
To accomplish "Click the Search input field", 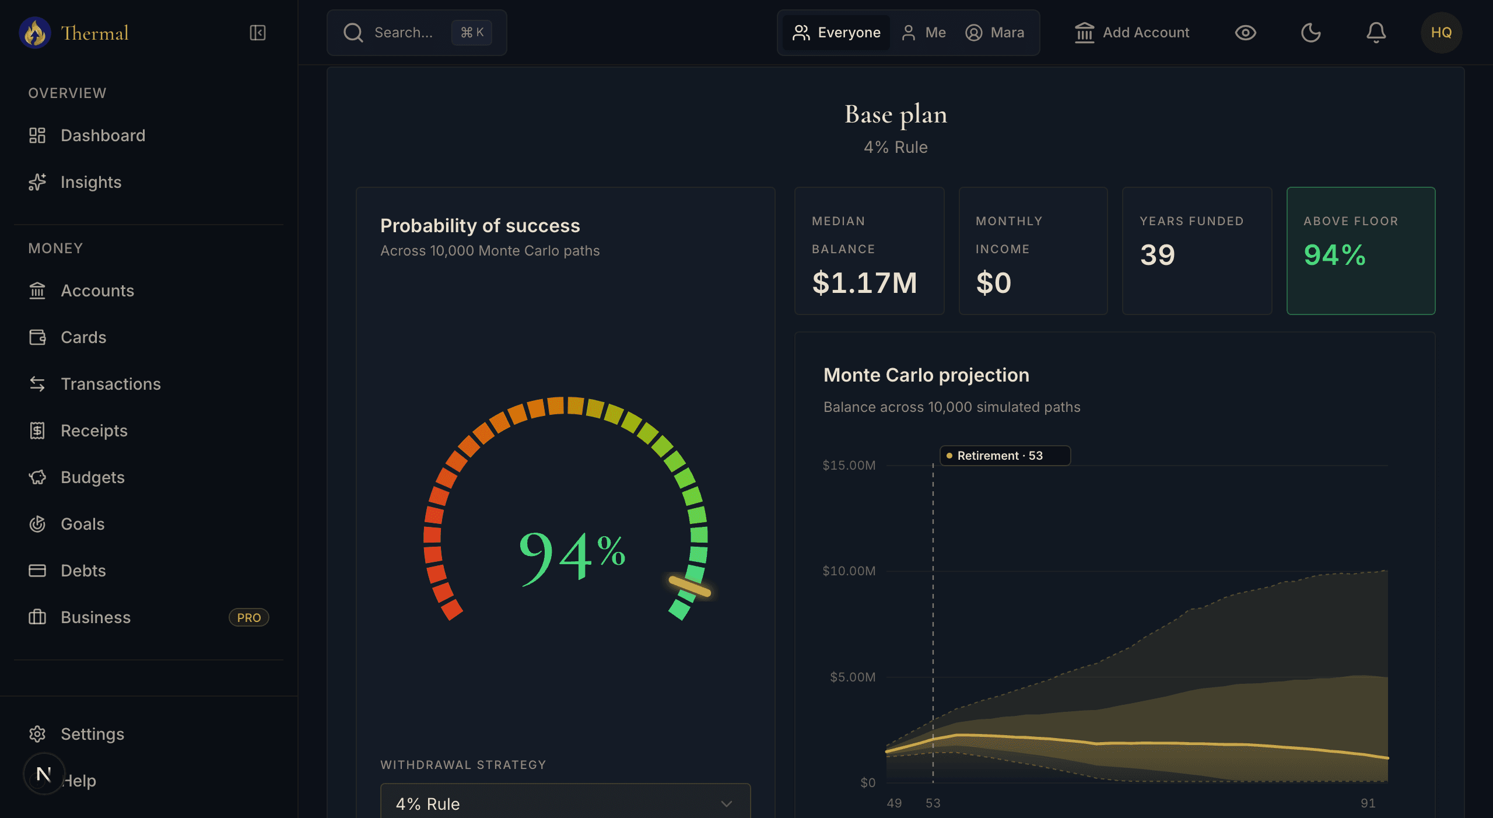I will click(417, 33).
